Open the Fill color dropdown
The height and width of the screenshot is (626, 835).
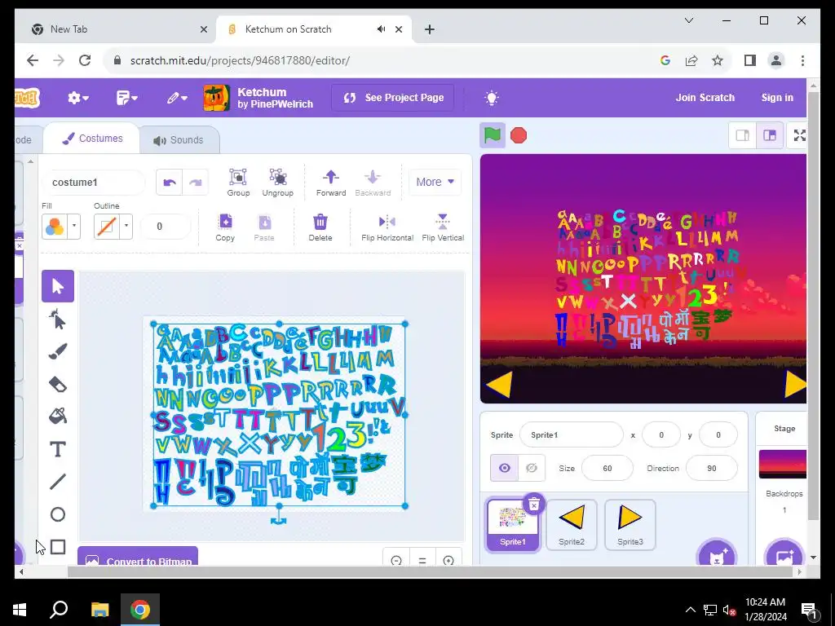[x=74, y=227]
